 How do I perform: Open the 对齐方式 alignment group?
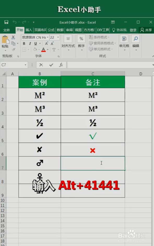point(68,43)
